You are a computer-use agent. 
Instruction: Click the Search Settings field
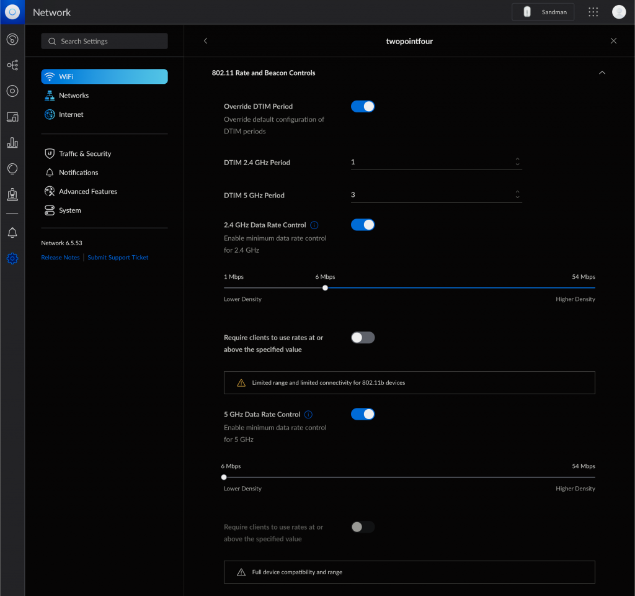(104, 40)
